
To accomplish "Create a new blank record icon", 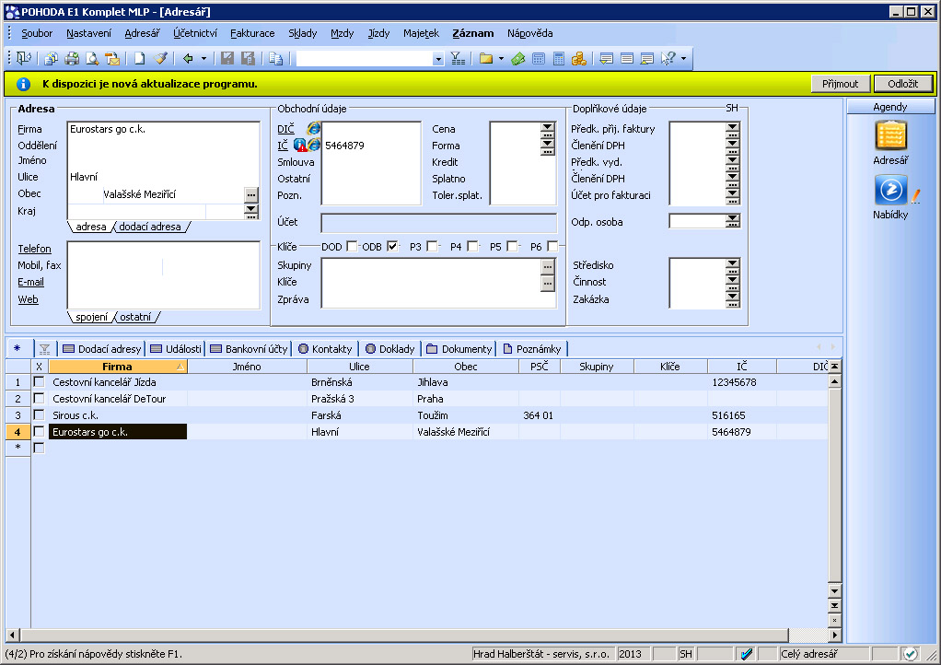I will pyautogui.click(x=139, y=58).
